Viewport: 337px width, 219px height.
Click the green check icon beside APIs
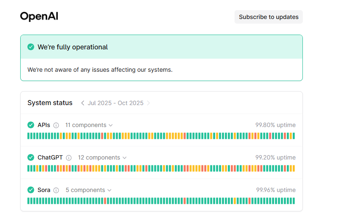click(31, 125)
